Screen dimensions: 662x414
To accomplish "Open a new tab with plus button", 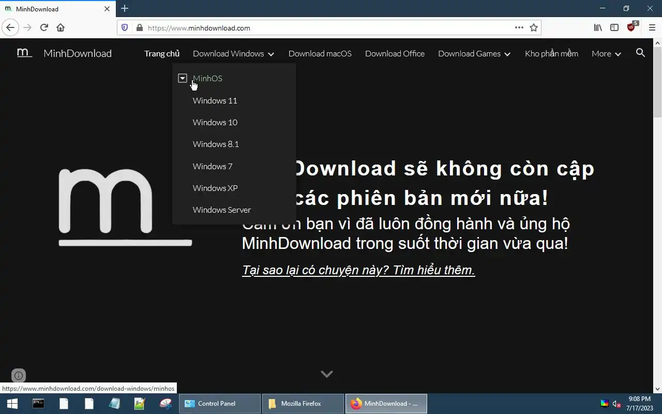I will coord(125,8).
